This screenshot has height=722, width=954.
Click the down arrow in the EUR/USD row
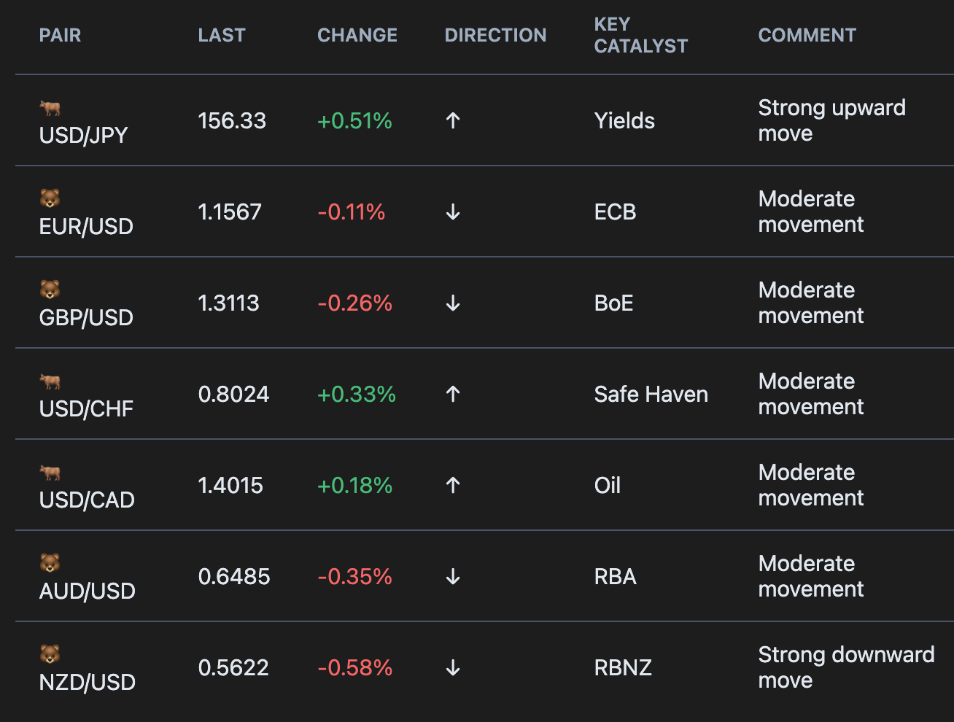pos(453,212)
